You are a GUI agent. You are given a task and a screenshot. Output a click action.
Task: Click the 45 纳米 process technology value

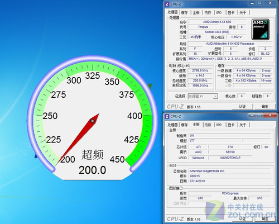(196, 37)
